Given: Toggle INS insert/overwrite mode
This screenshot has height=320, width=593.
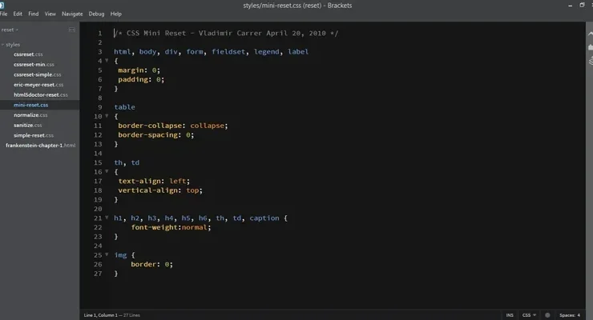Looking at the screenshot, I should tap(510, 315).
